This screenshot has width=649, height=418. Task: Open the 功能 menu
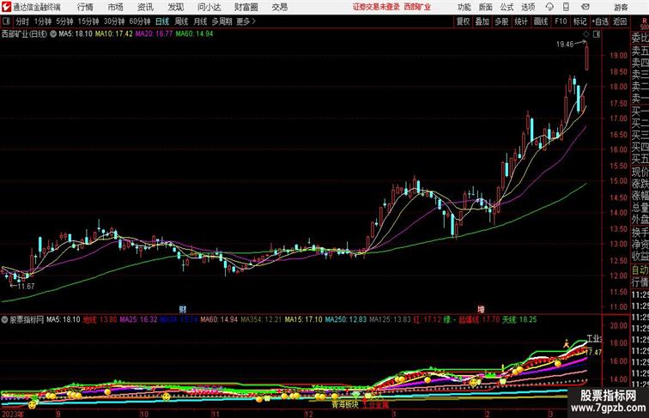[464, 7]
